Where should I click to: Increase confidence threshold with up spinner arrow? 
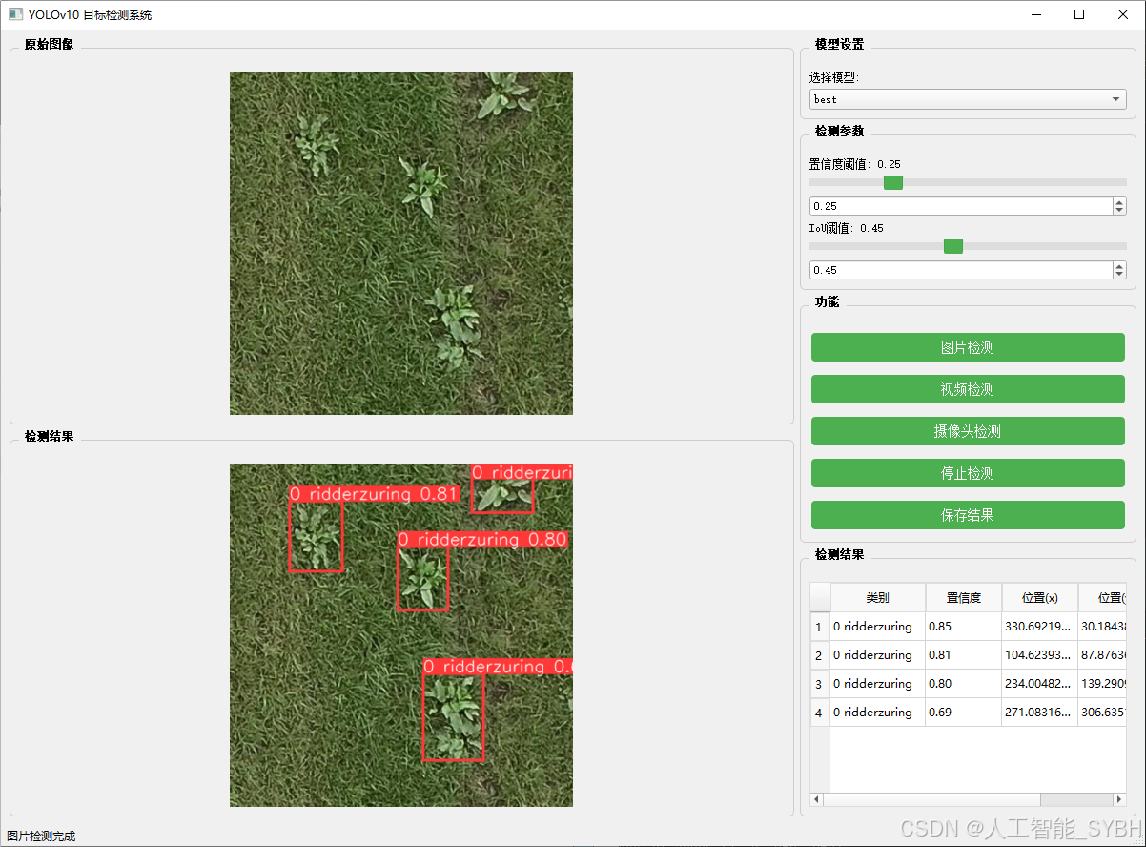point(1119,202)
